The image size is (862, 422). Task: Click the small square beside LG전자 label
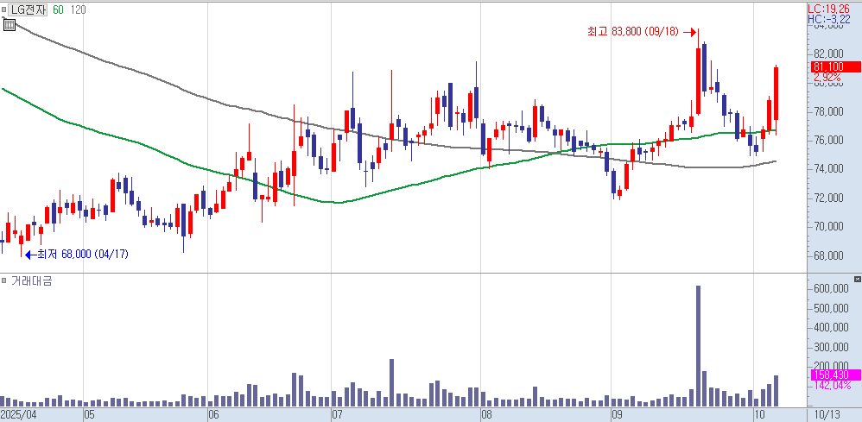(x=4, y=9)
